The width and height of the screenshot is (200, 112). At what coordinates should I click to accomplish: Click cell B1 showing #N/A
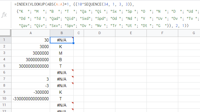click(x=62, y=40)
